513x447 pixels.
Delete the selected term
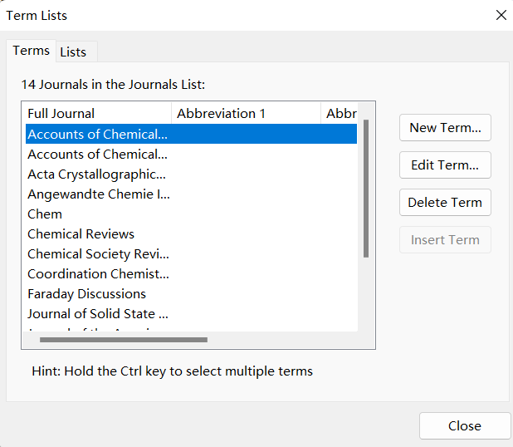445,203
